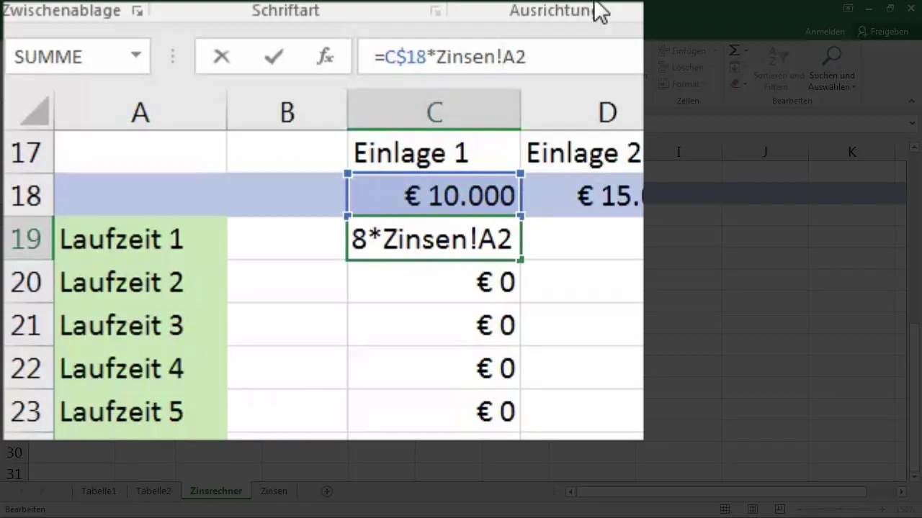
Task: Click the Laufzeit 5 cell
Action: coord(140,412)
